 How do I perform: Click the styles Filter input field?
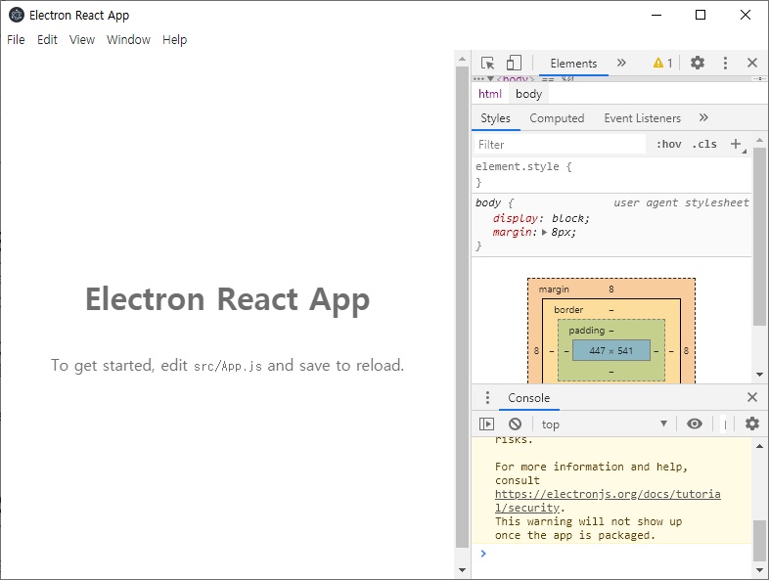[x=560, y=144]
